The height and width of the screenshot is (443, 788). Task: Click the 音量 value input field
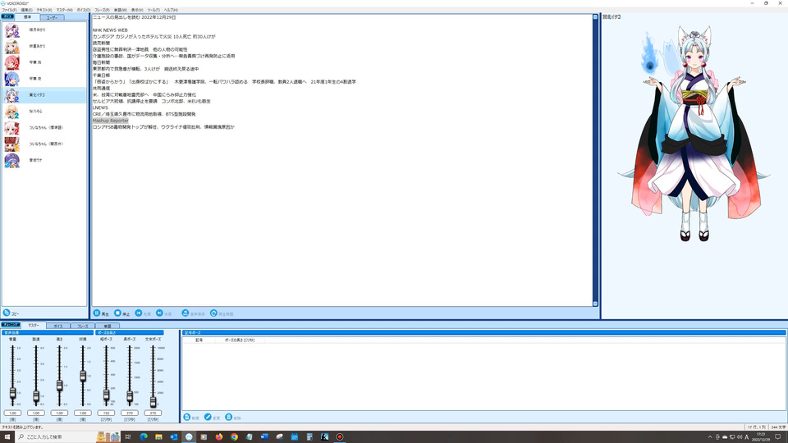point(12,413)
